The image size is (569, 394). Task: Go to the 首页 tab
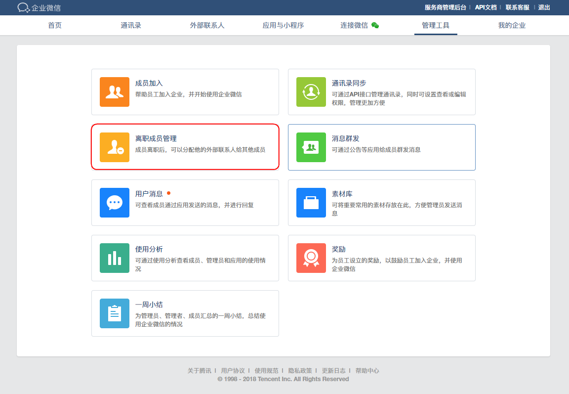[x=54, y=25]
